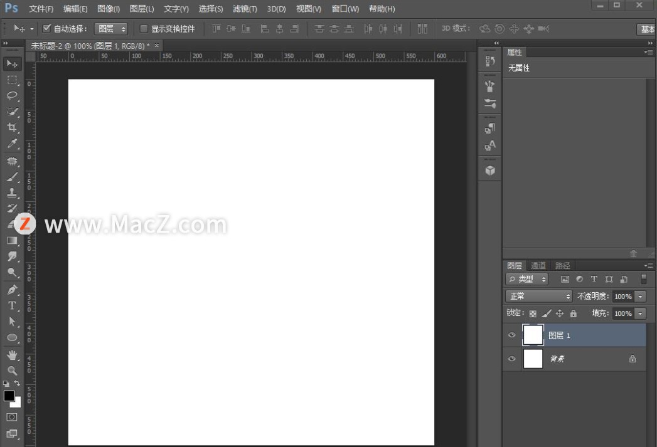Toggle lock image pixels brush icon
657x447 pixels.
coord(547,313)
